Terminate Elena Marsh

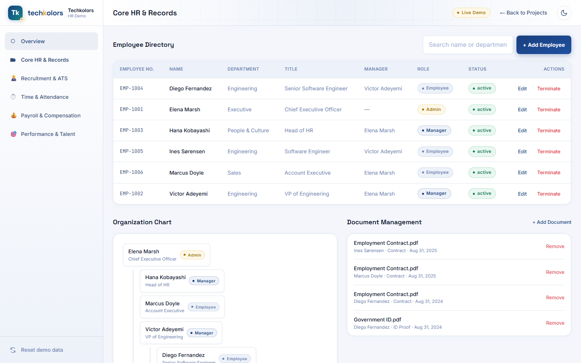coord(549,110)
